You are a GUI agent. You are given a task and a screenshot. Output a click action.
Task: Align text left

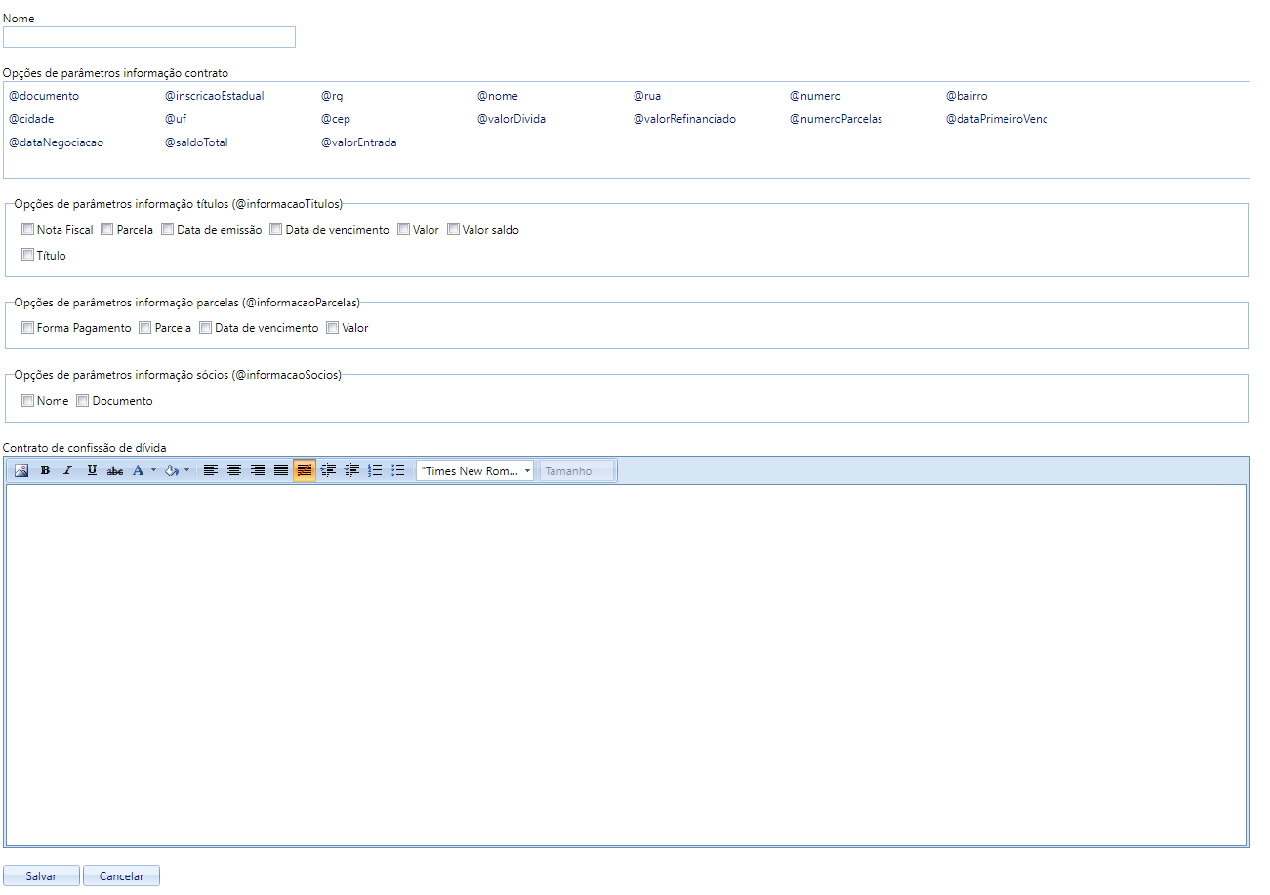[210, 470]
